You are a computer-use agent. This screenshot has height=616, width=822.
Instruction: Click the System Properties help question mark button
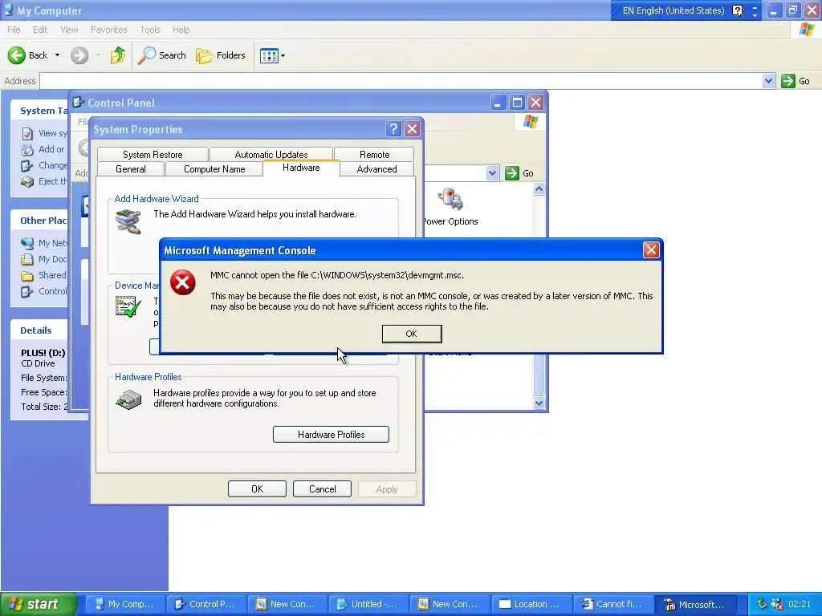[x=393, y=129]
